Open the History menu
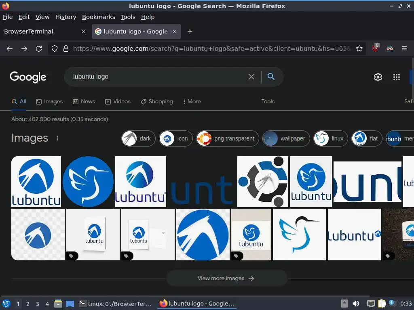414x310 pixels. pyautogui.click(x=66, y=17)
